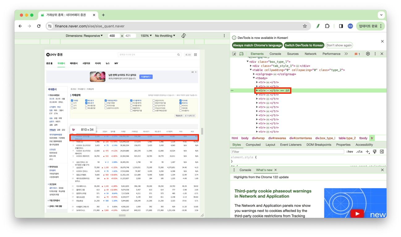Rotate the device viewport orientation
Viewport: 401px width, 237px height.
pyautogui.click(x=184, y=36)
